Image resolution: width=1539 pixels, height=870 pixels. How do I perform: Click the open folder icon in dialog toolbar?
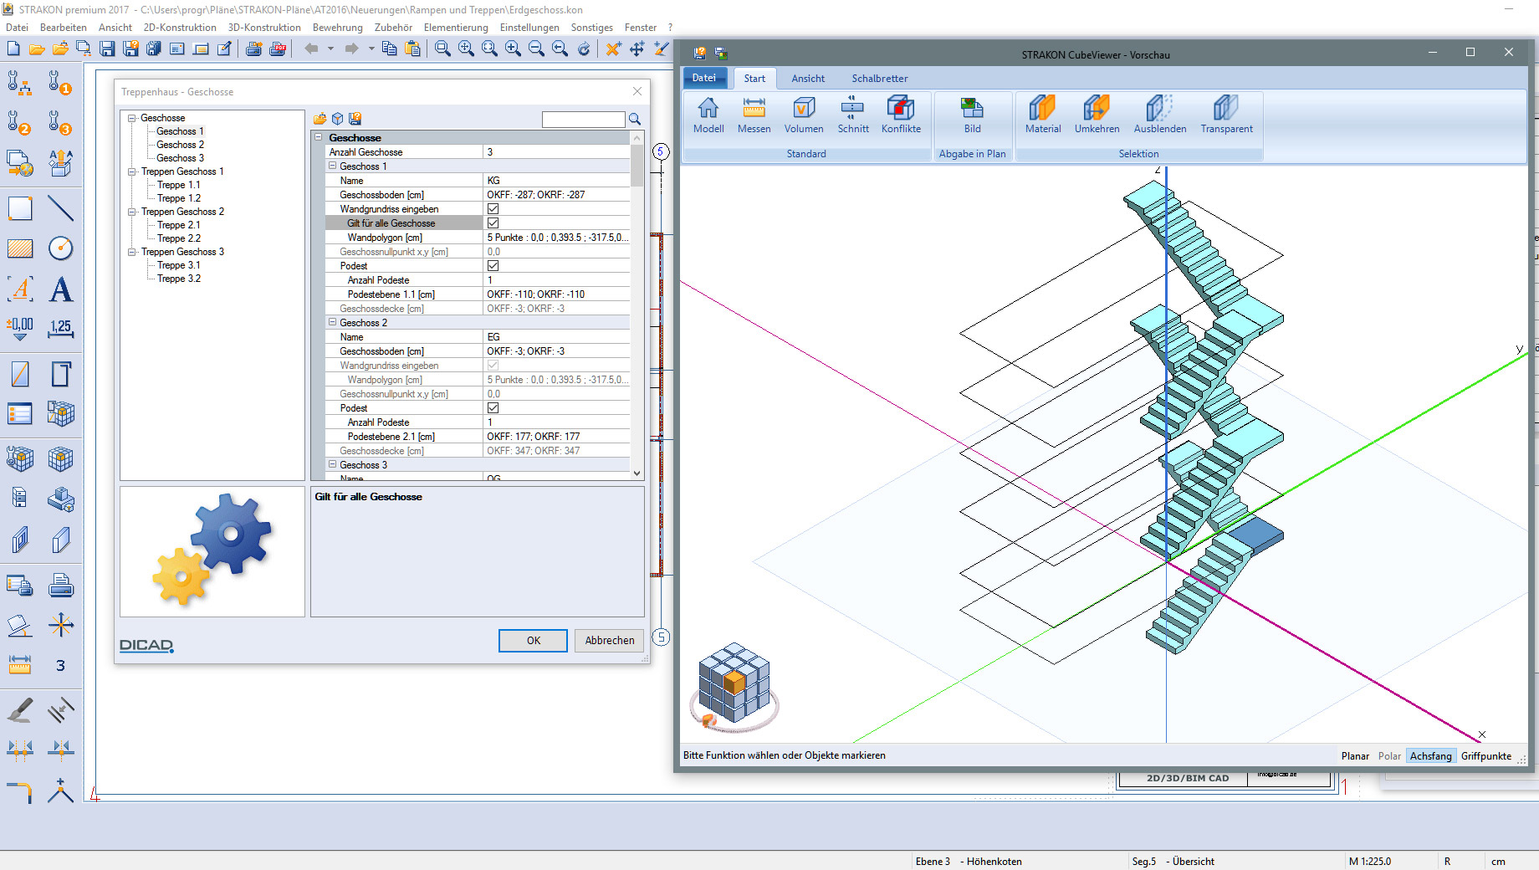(320, 119)
